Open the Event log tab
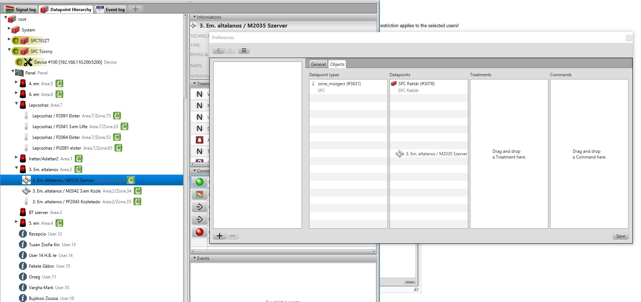 111,10
